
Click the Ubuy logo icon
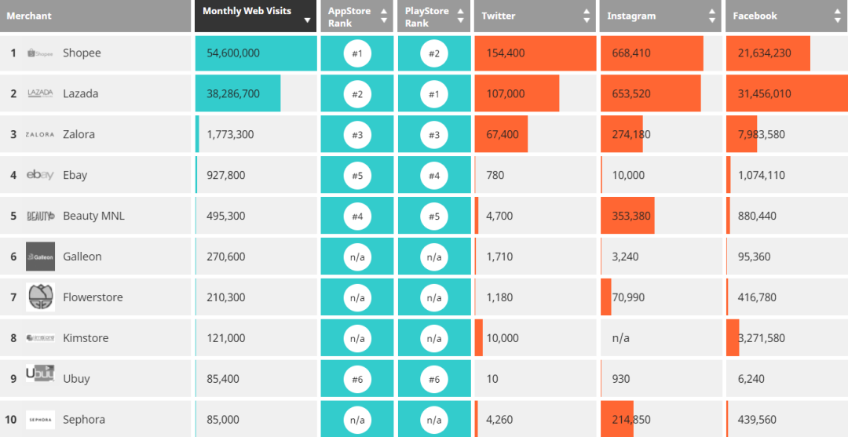(x=40, y=374)
